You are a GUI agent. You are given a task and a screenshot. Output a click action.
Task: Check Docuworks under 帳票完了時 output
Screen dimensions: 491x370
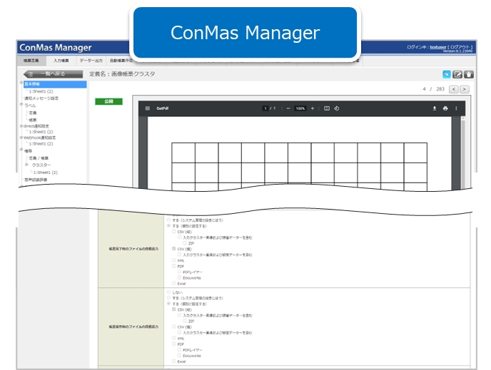179,278
